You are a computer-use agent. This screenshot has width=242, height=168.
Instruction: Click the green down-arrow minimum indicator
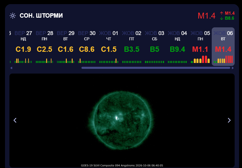pos(221,18)
